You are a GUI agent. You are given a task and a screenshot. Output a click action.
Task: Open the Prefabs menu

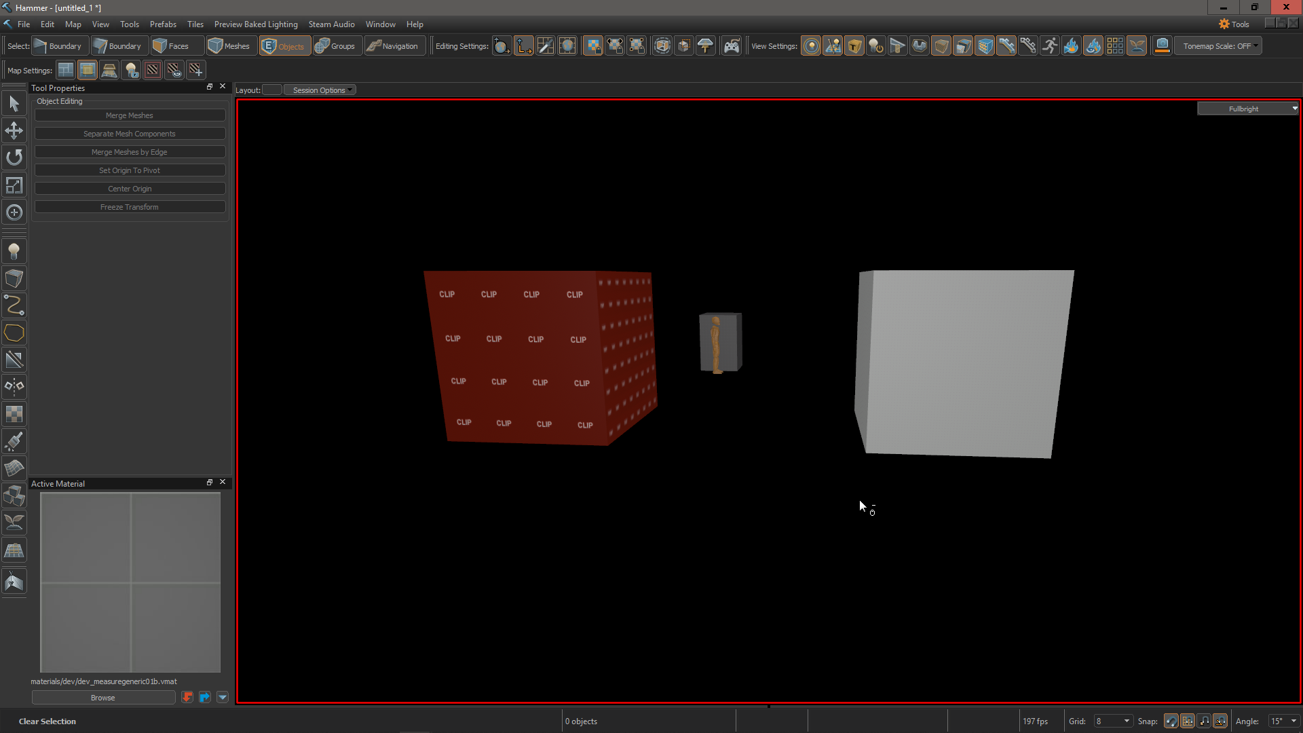[x=163, y=24]
